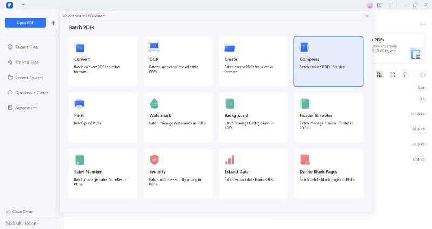
Task: Show Recent Folders
Action: tap(25, 78)
